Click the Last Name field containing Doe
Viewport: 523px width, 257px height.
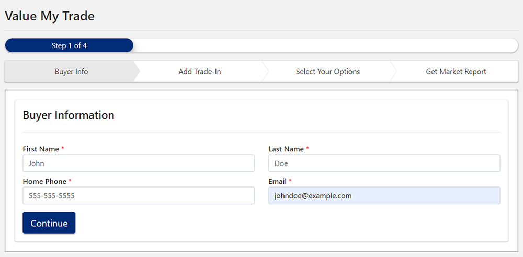(x=384, y=163)
